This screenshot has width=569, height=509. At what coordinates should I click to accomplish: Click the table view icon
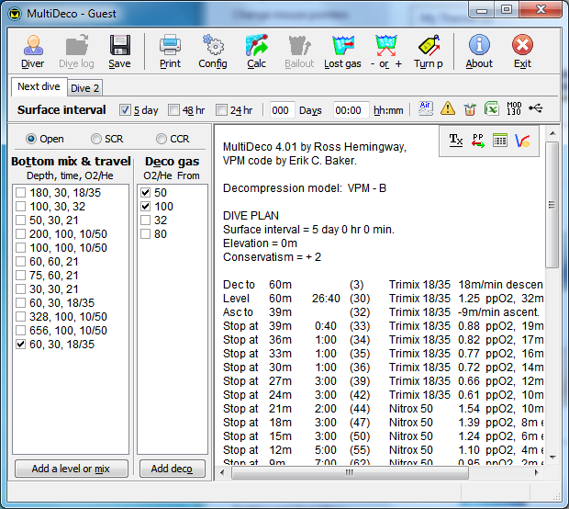(x=499, y=141)
